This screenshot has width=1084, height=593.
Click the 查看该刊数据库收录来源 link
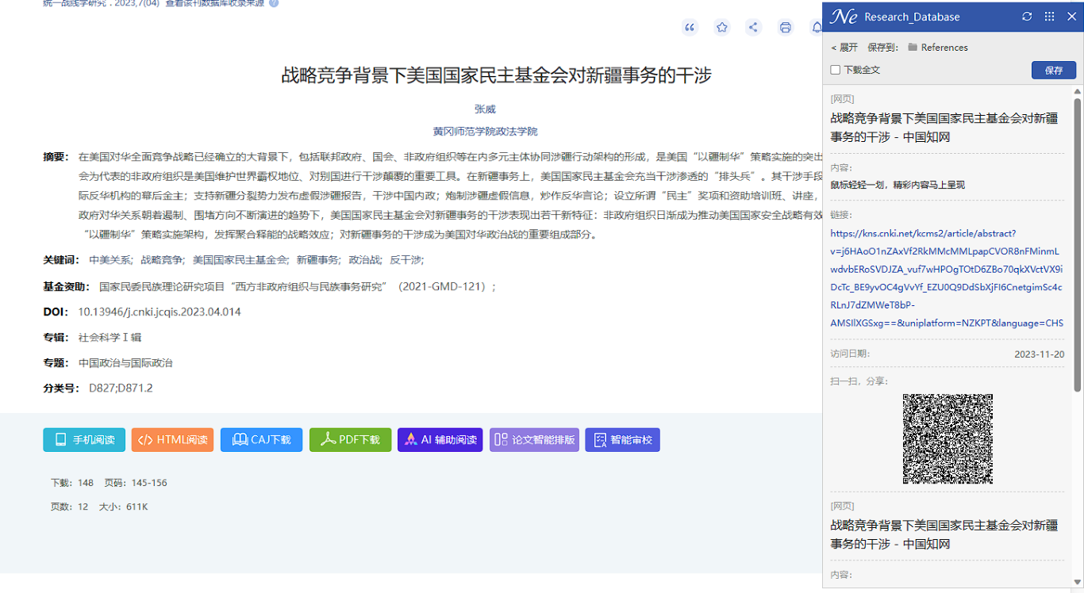point(214,3)
